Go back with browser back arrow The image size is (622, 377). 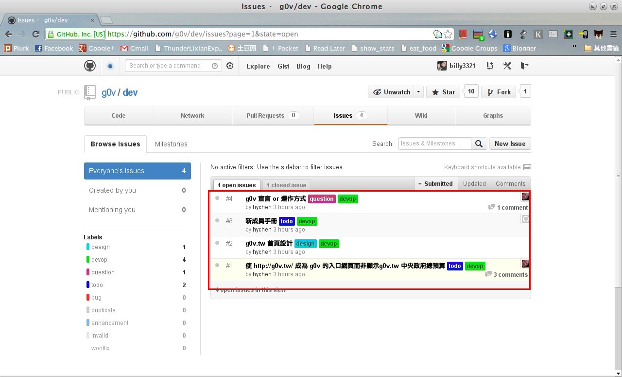pyautogui.click(x=8, y=34)
